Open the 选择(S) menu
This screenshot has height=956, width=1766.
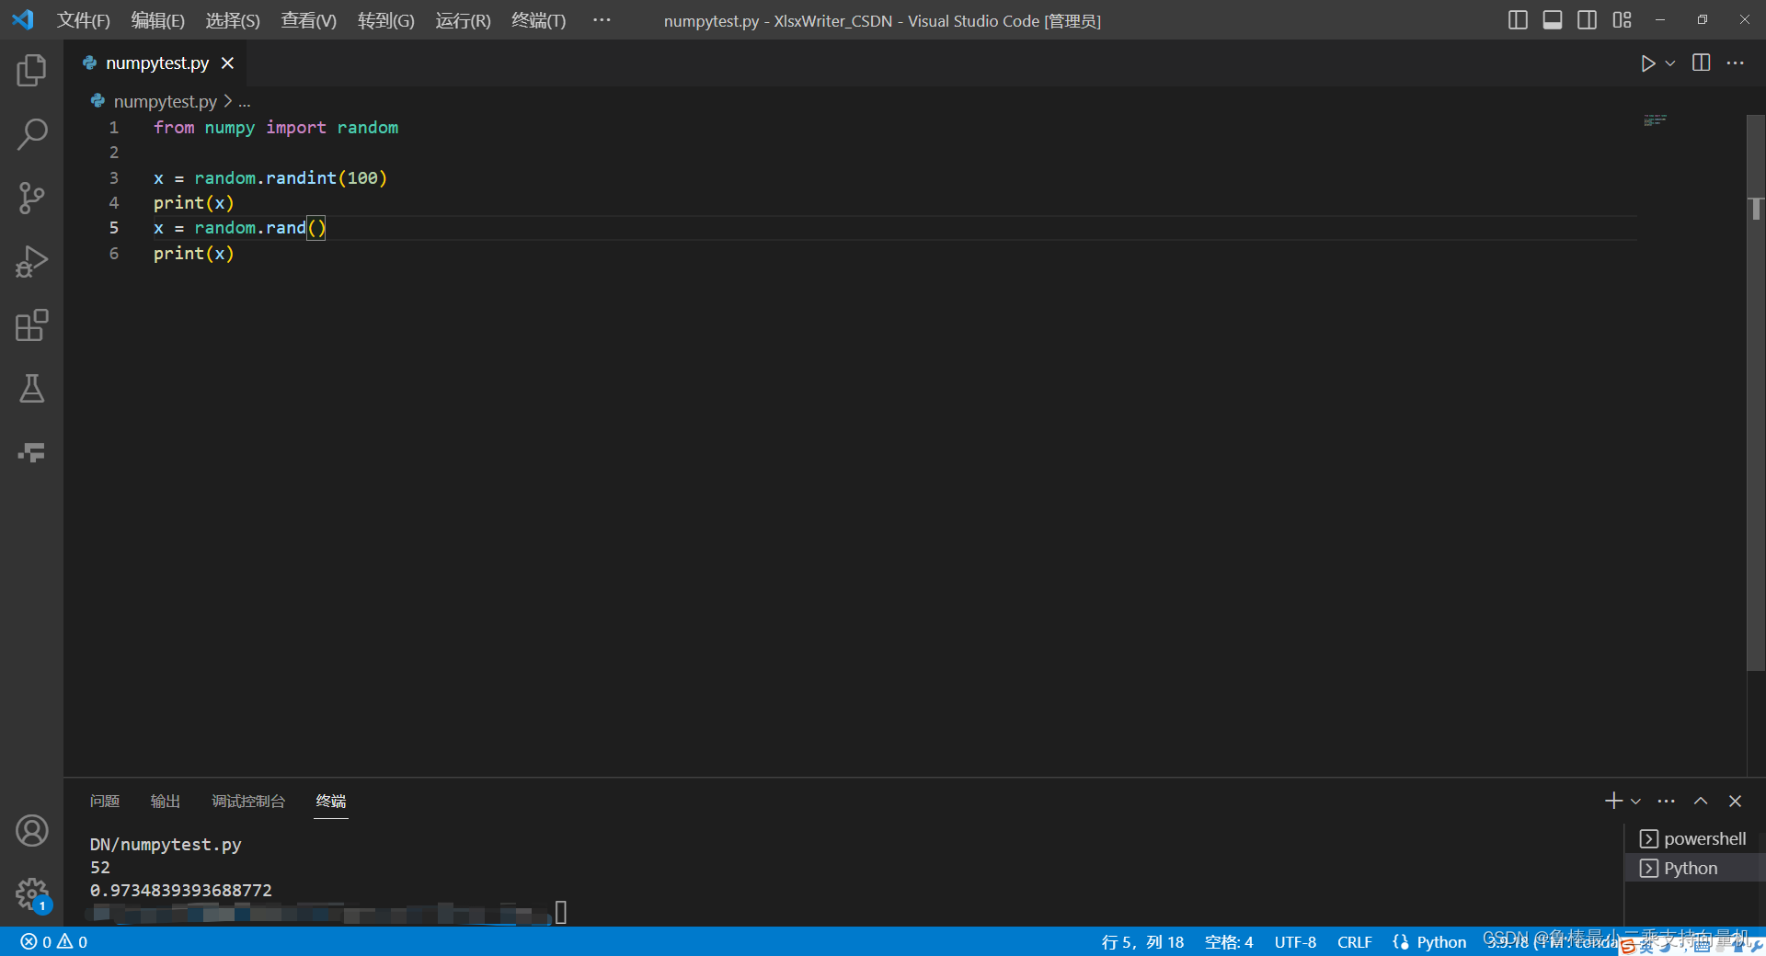pos(233,20)
